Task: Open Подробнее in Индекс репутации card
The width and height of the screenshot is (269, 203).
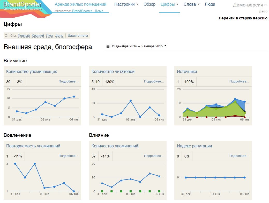Action: [240, 156]
